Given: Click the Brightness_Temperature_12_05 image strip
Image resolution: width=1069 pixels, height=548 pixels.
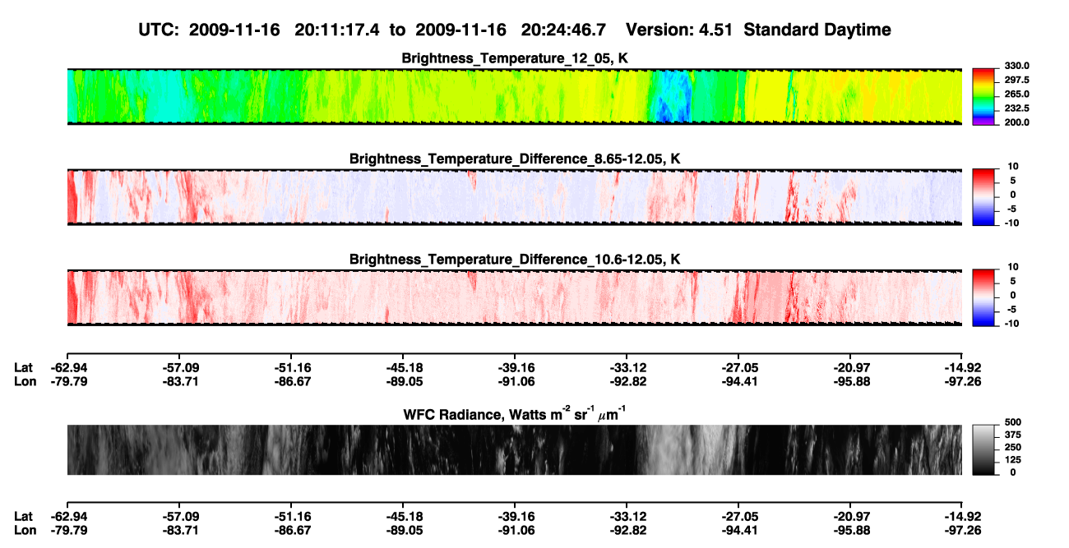Looking at the screenshot, I should [x=515, y=96].
